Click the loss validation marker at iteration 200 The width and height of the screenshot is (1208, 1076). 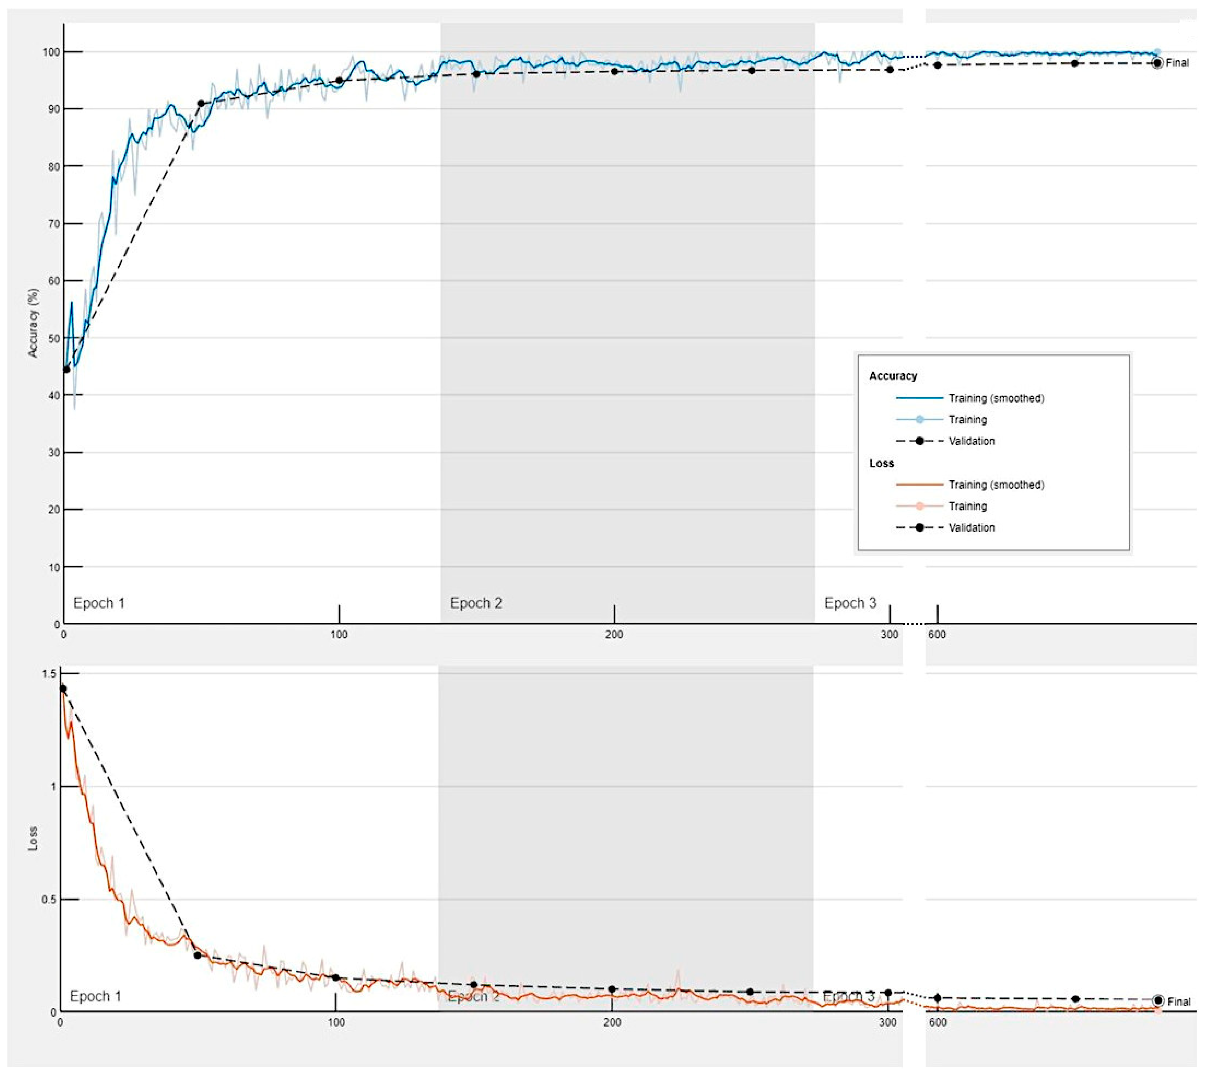click(x=612, y=989)
